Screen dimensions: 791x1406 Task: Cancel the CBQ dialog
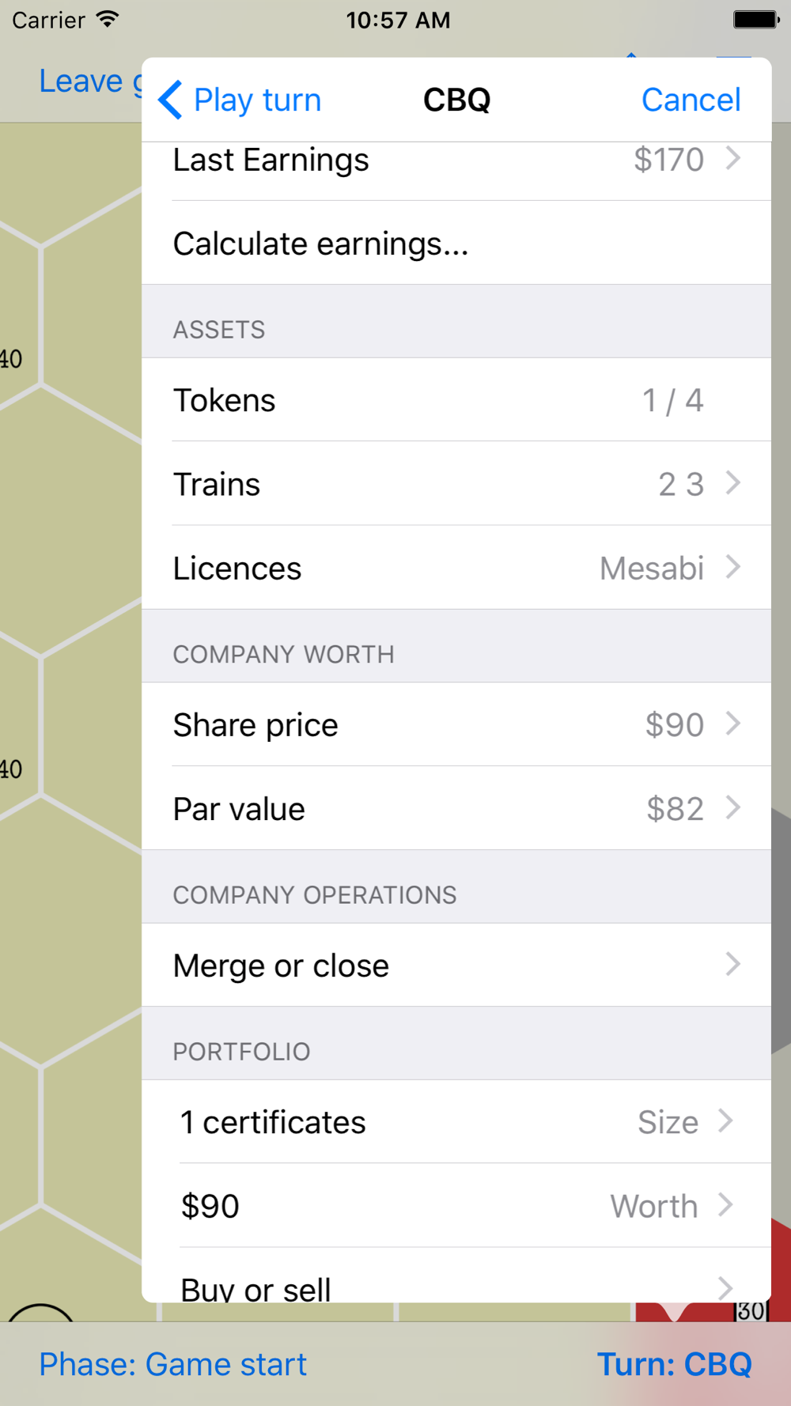coord(691,100)
